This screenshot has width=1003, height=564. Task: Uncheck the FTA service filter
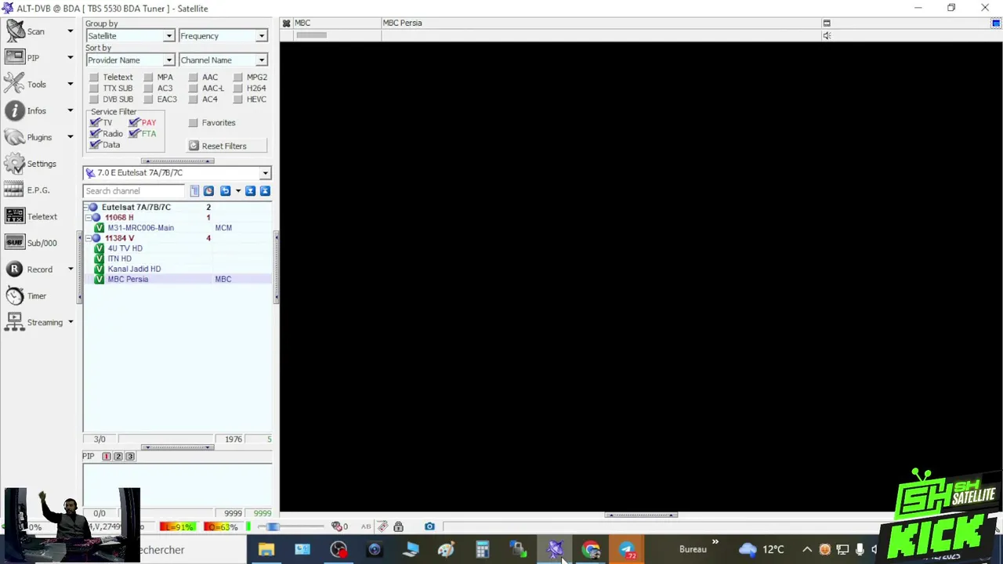tap(134, 134)
